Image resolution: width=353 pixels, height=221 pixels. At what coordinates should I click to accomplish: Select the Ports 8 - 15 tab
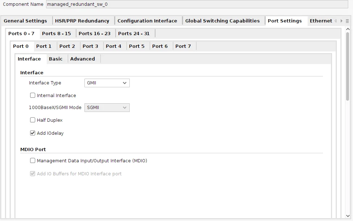point(57,34)
